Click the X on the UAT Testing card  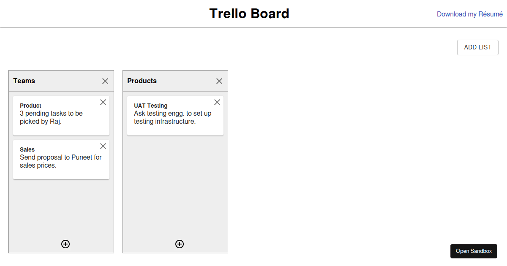tap(217, 102)
